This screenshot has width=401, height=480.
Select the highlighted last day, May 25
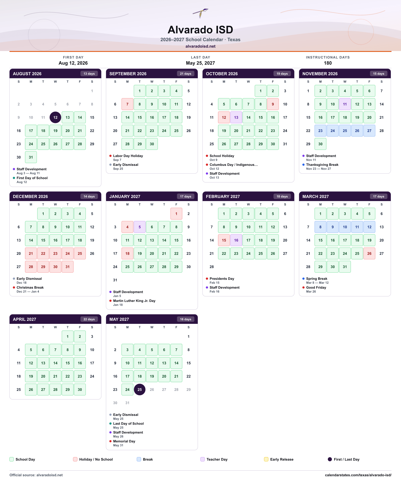[140, 389]
